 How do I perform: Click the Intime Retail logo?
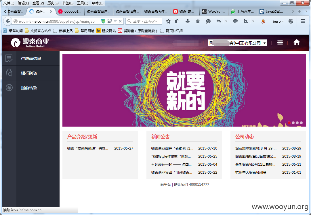click(30, 42)
